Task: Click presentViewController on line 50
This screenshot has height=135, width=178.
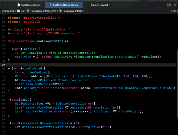Action: click(x=44, y=107)
